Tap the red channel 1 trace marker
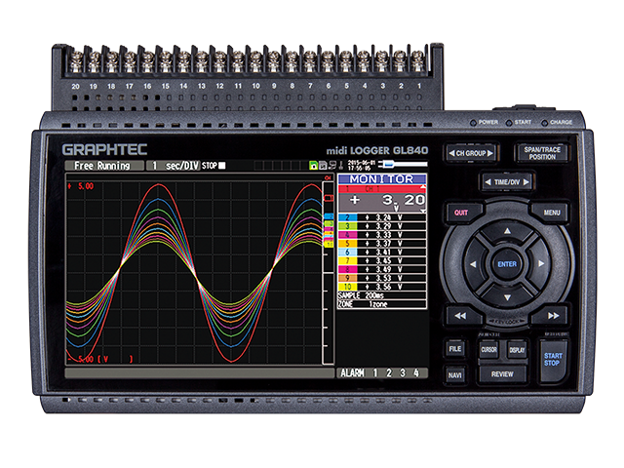624x468 pixels. pos(329,198)
